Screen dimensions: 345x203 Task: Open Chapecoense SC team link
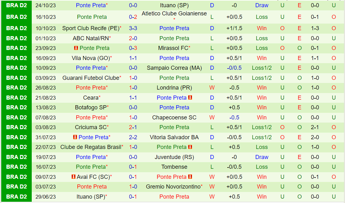[174, 118]
